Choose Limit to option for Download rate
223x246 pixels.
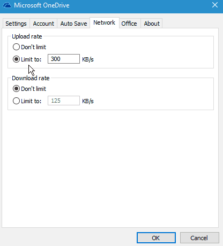(x=27, y=101)
